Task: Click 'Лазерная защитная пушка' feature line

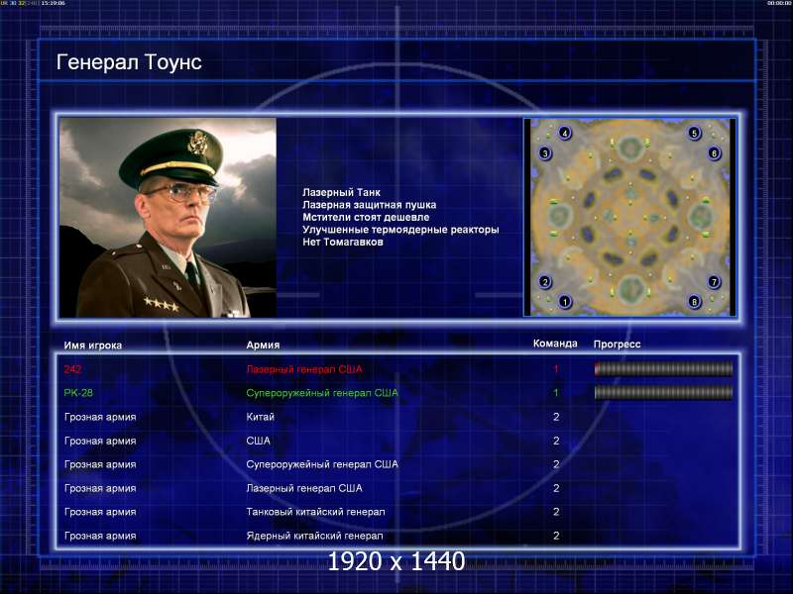Action: [369, 205]
